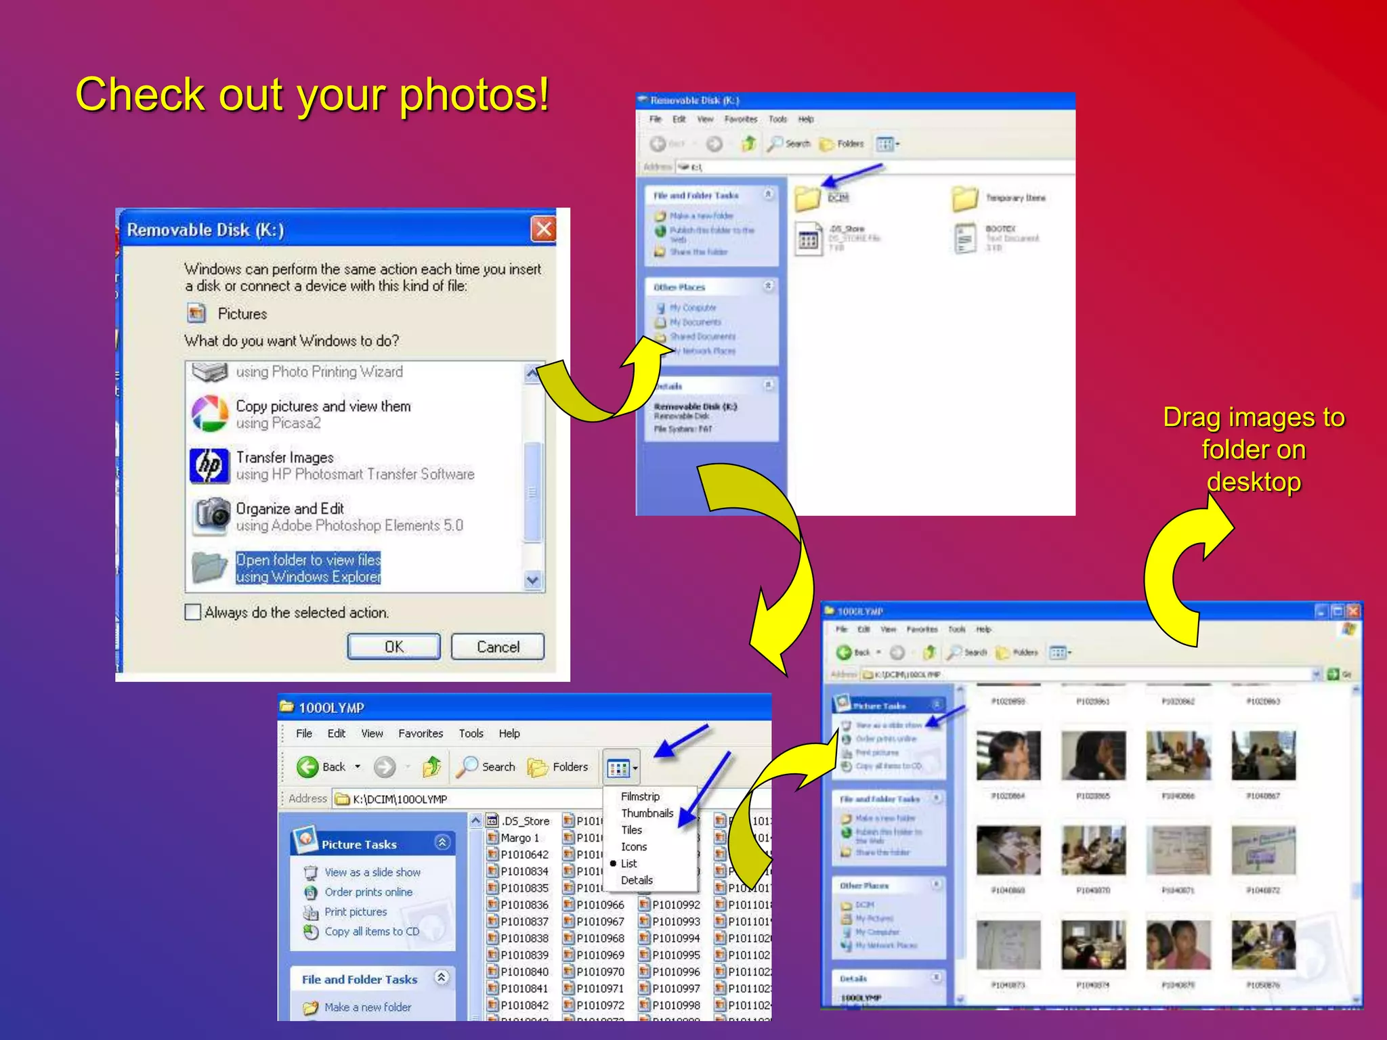The height and width of the screenshot is (1040, 1387).
Task: Select file Margo 1
Action: (513, 838)
